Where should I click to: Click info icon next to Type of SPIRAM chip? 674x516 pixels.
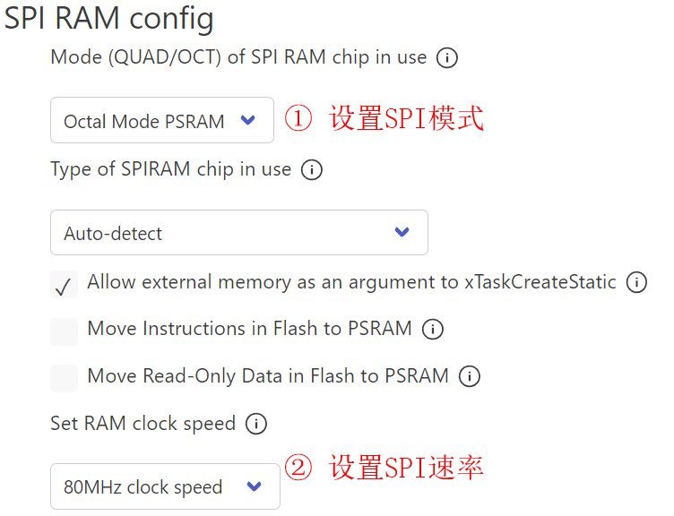(312, 170)
